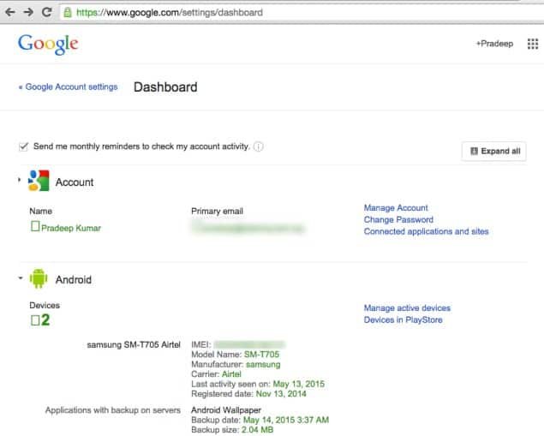Screen dimensions: 544x436
Task: Click the Account section colorful icon
Action: (39, 181)
